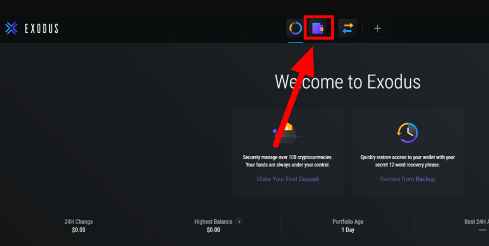The height and width of the screenshot is (246, 489).
Task: Click the restore clock icon
Action: click(407, 133)
